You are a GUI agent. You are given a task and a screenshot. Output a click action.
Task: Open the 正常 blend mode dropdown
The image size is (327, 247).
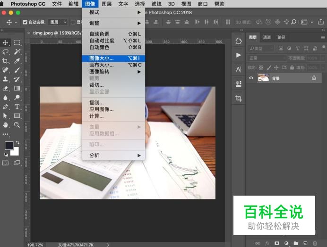266,58
